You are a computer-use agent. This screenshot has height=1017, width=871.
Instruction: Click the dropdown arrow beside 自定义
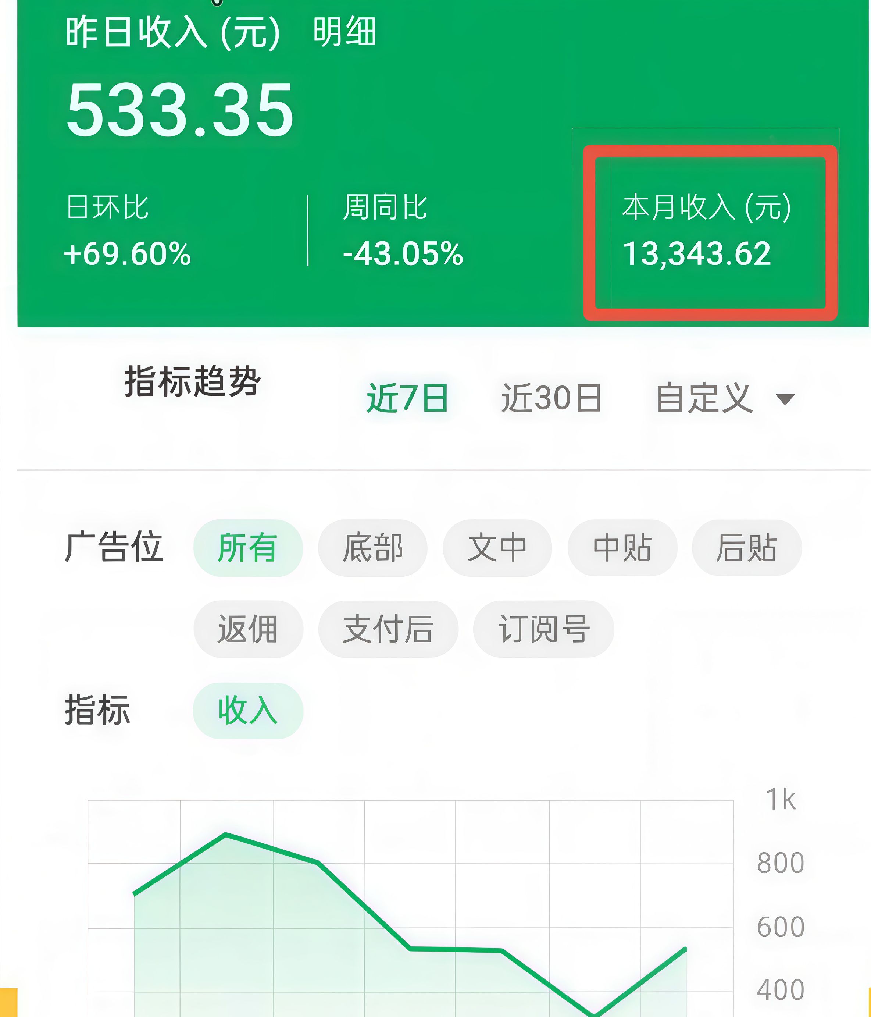coord(785,399)
